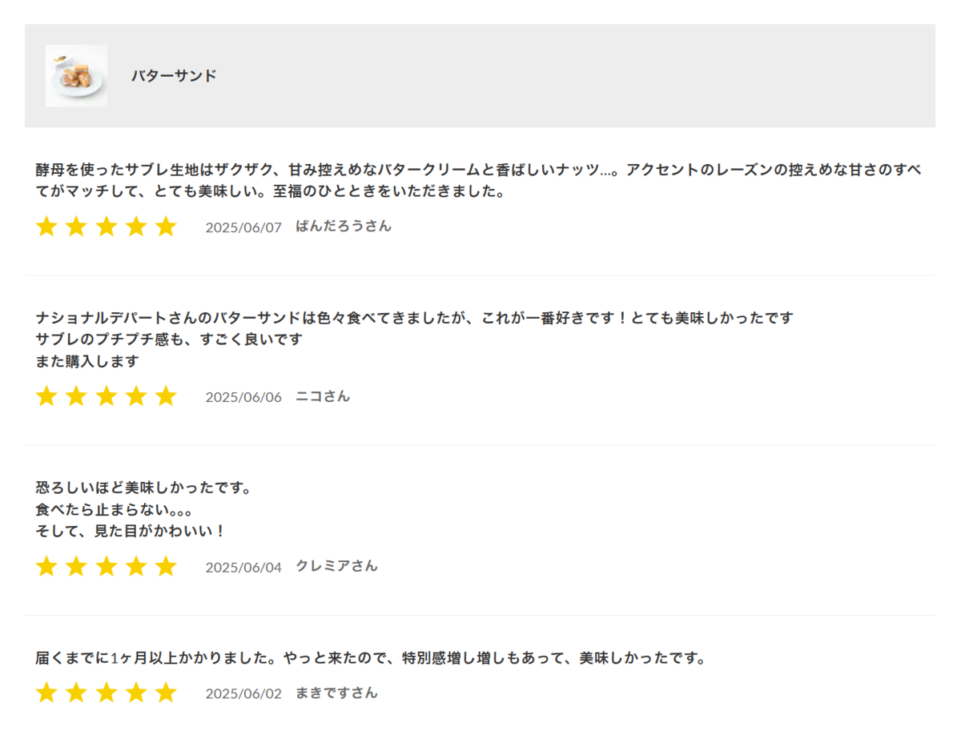Click fourth star of まきですさん's review

136,693
